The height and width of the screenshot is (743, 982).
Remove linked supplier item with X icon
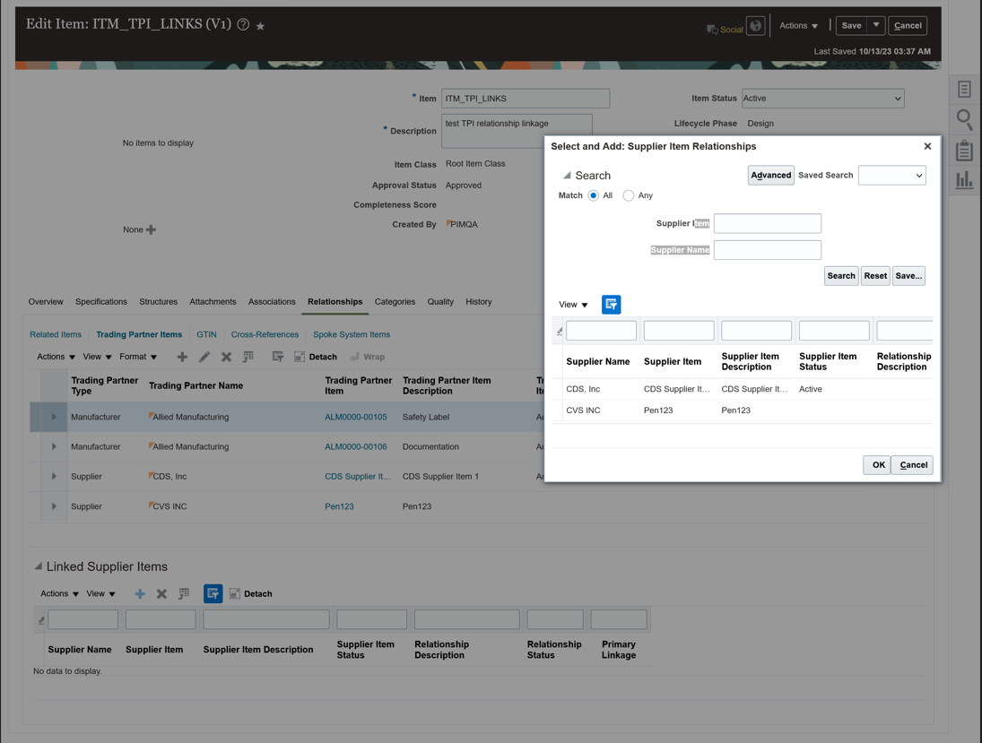click(x=161, y=594)
